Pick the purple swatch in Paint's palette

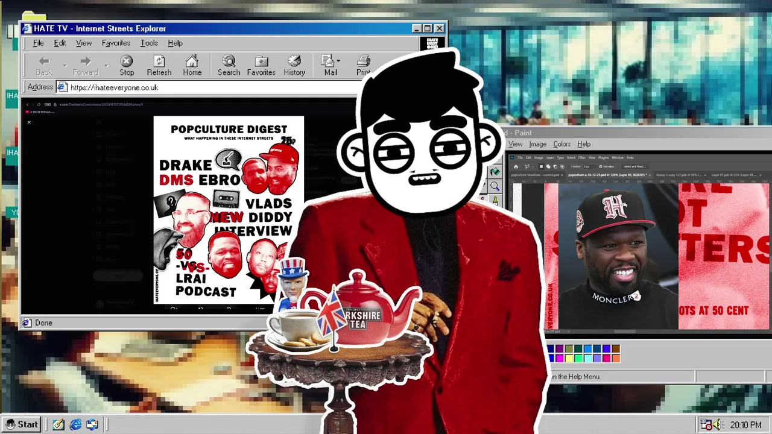pos(559,348)
